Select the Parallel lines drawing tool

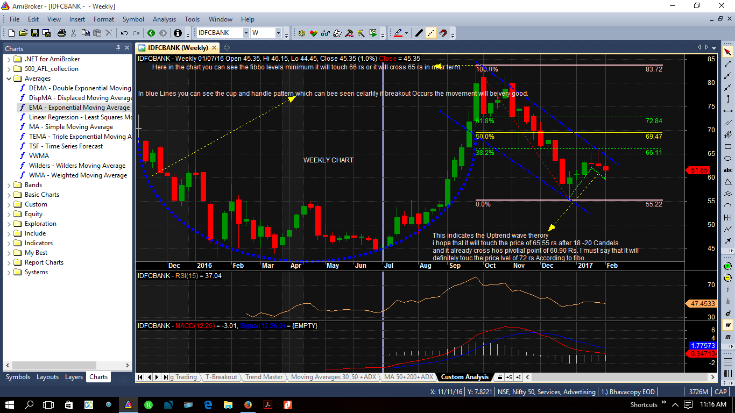pyautogui.click(x=727, y=123)
